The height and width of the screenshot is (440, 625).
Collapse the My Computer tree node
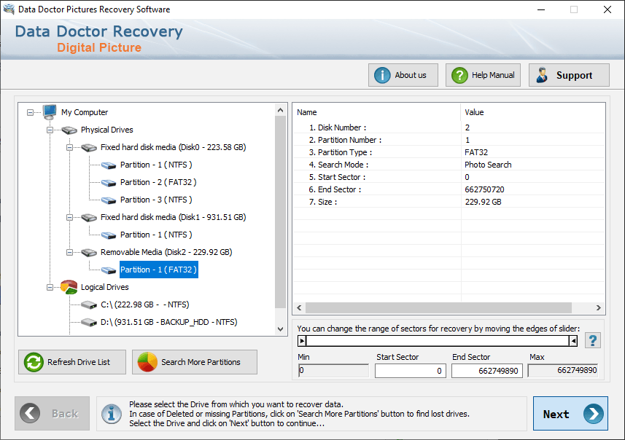[31, 113]
